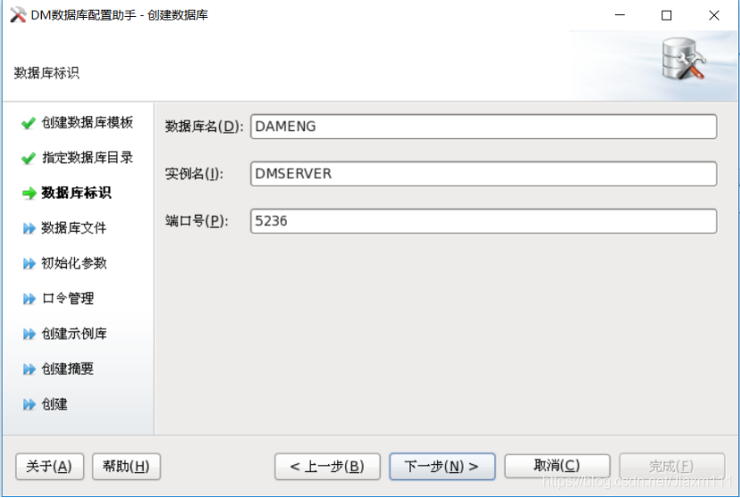Click the 端口号(P) label
The image size is (740, 498).
pyautogui.click(x=196, y=221)
